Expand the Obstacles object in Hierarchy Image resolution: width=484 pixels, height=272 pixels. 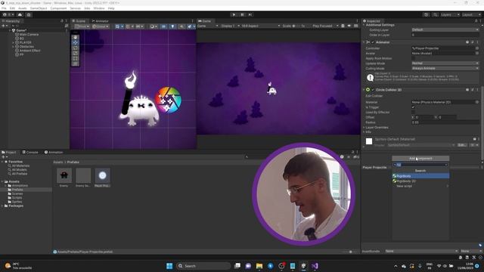(14, 47)
